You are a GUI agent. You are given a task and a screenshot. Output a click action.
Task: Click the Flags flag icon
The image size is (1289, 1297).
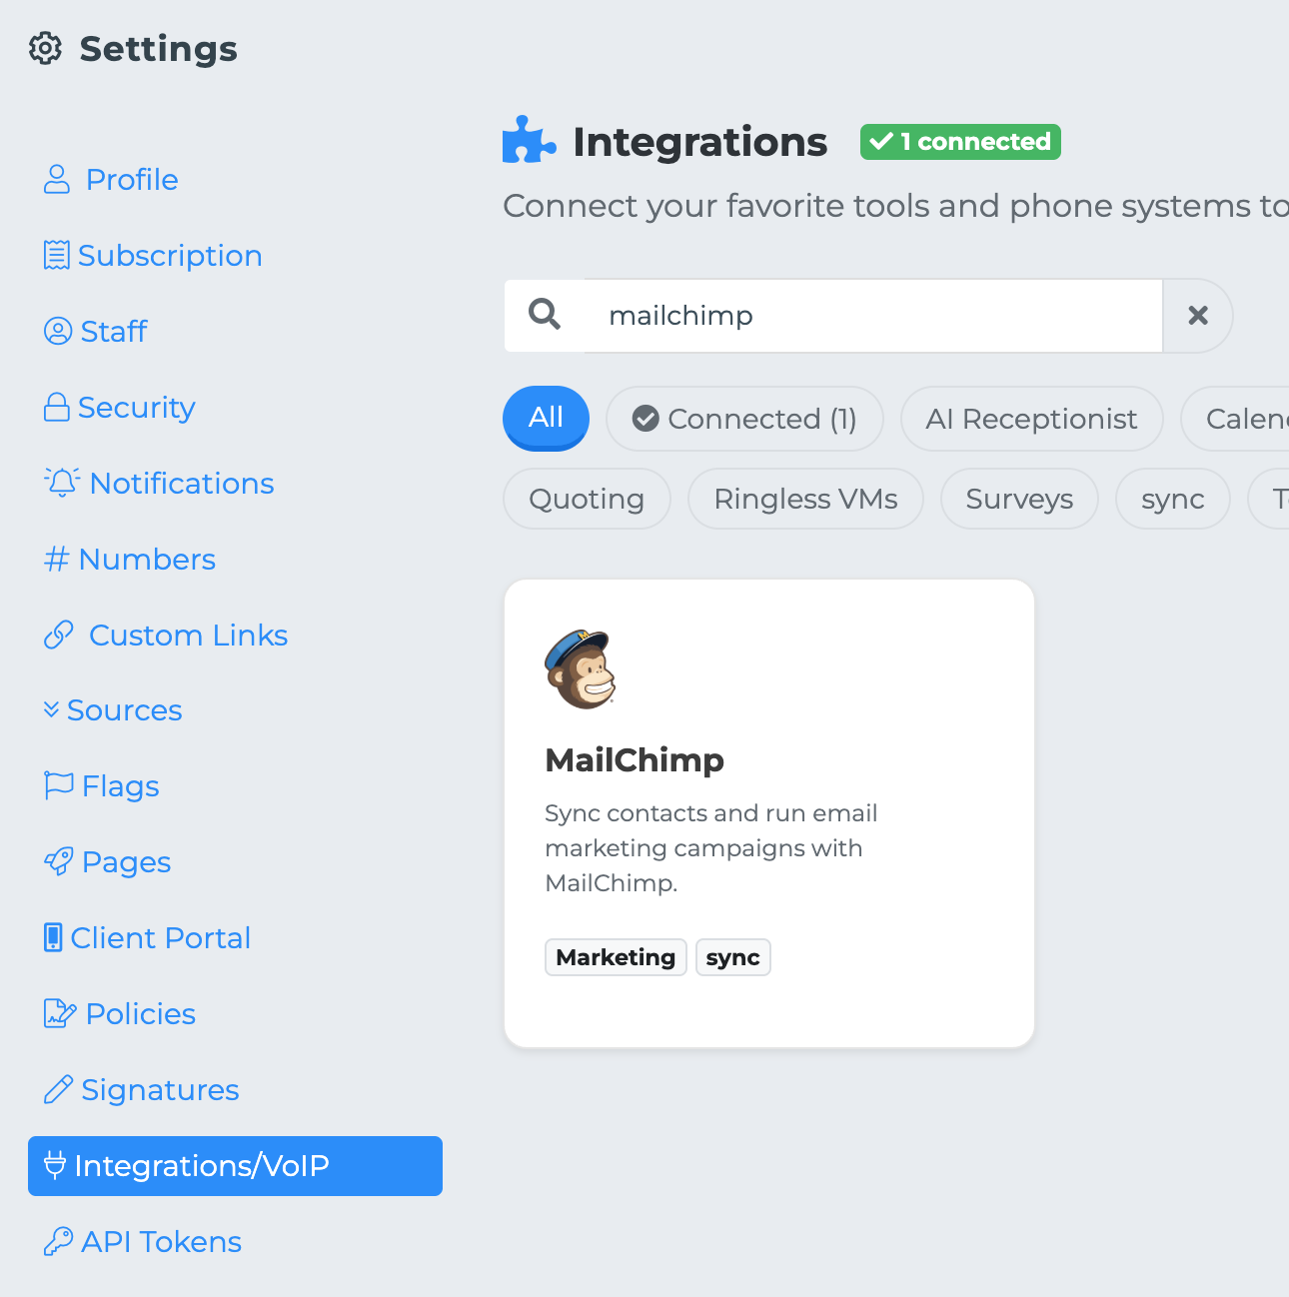click(x=59, y=785)
